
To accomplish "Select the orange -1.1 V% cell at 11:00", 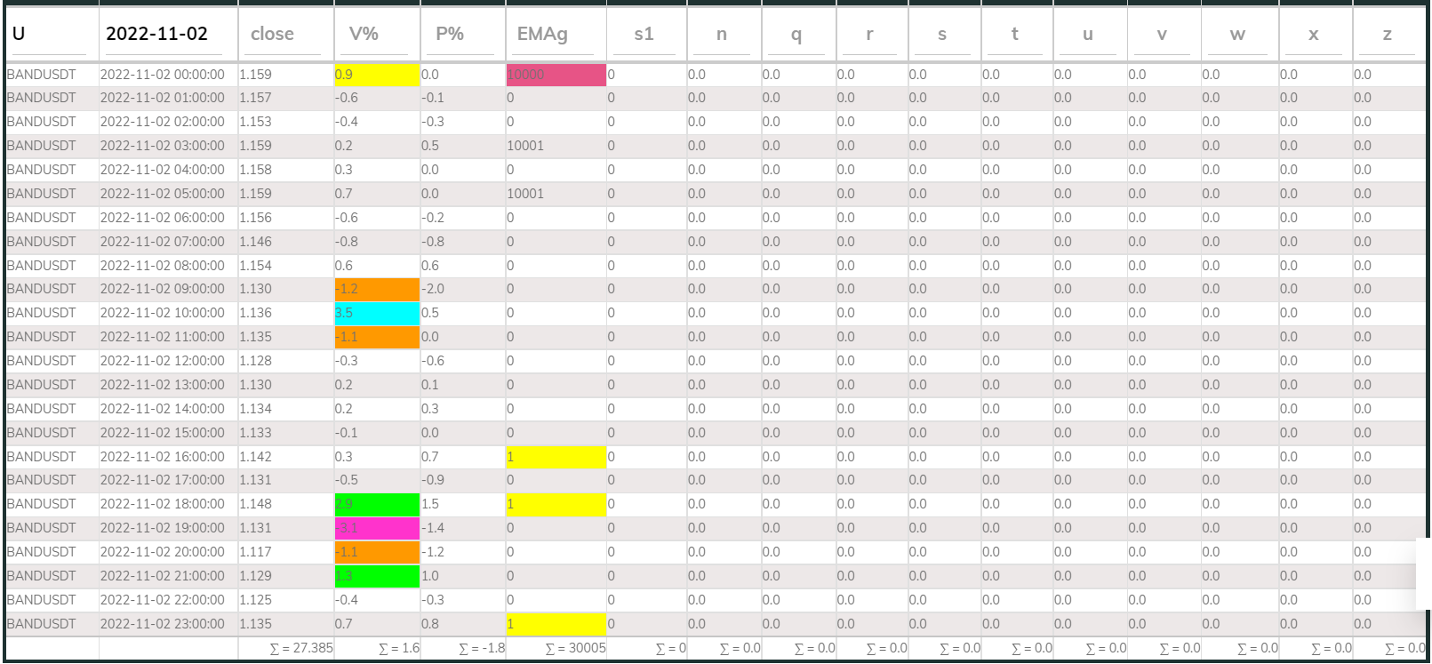I will (377, 337).
